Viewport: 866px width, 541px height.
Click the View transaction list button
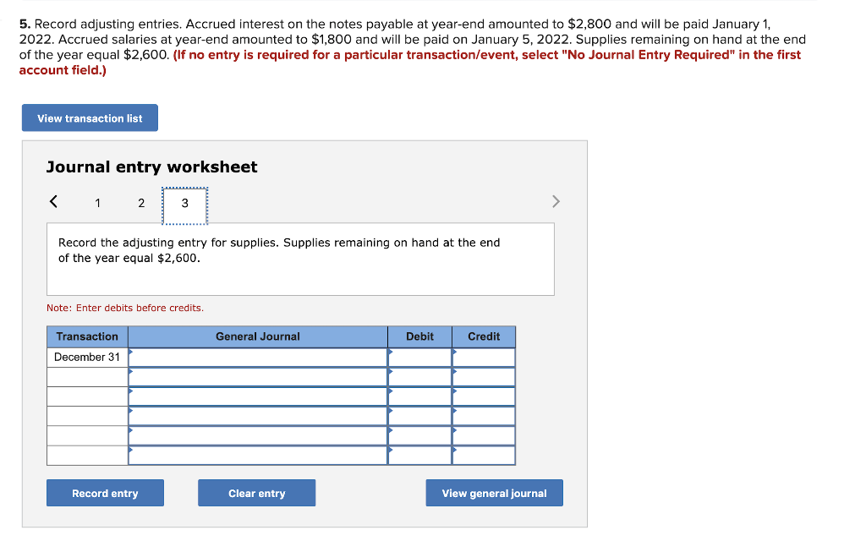tap(89, 117)
